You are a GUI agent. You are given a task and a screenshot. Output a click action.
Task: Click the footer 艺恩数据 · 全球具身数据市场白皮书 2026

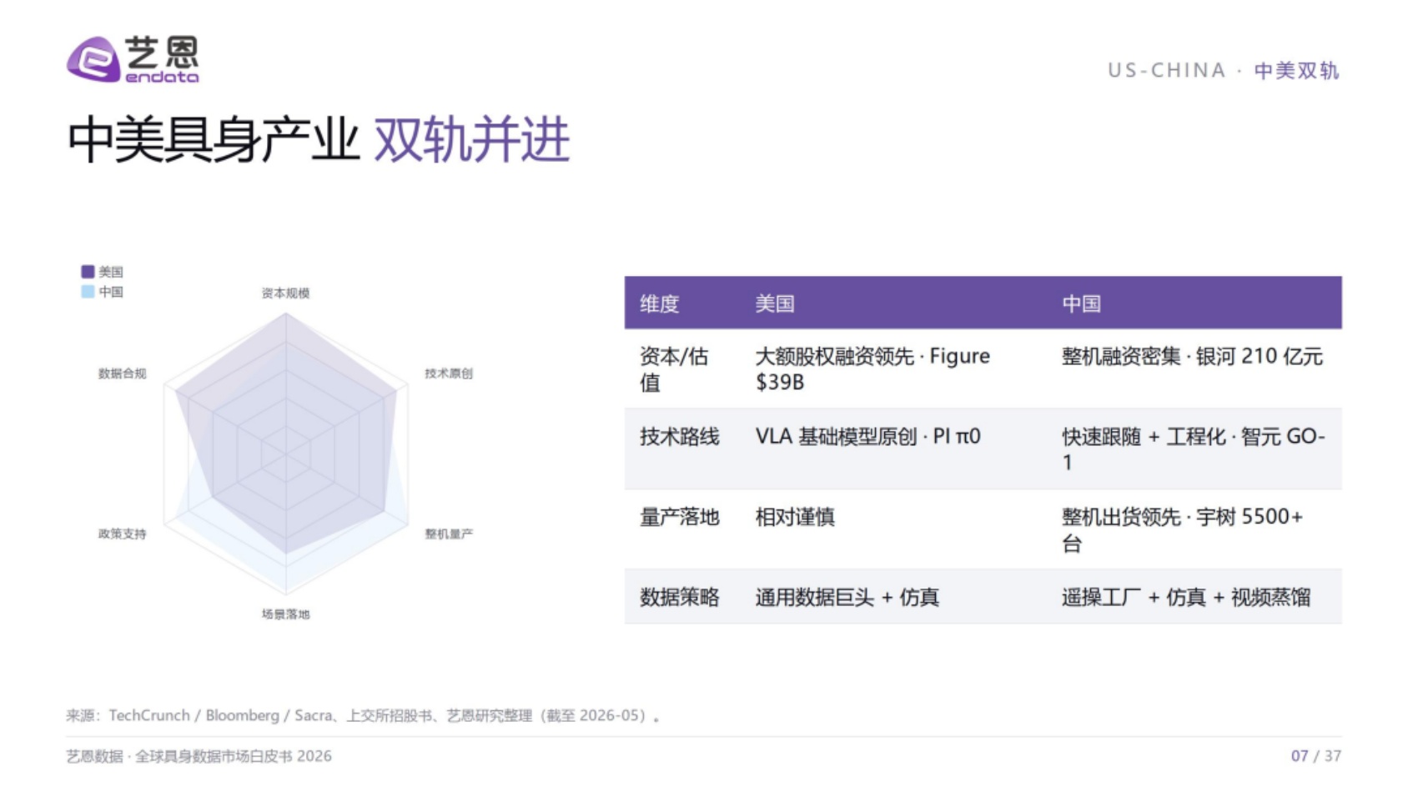point(199,756)
